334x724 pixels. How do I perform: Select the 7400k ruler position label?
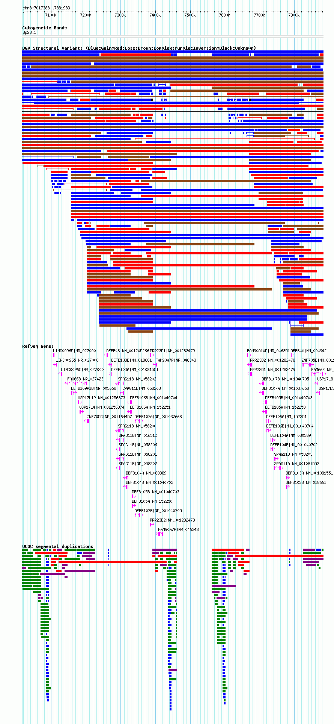[155, 15]
